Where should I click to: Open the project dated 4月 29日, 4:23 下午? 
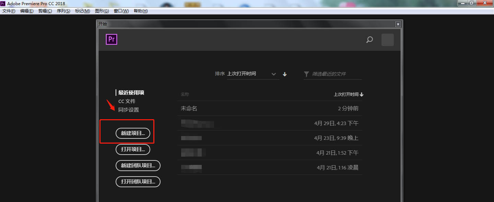tap(270, 123)
